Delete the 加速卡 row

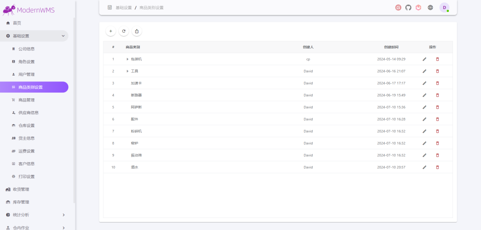pos(437,83)
